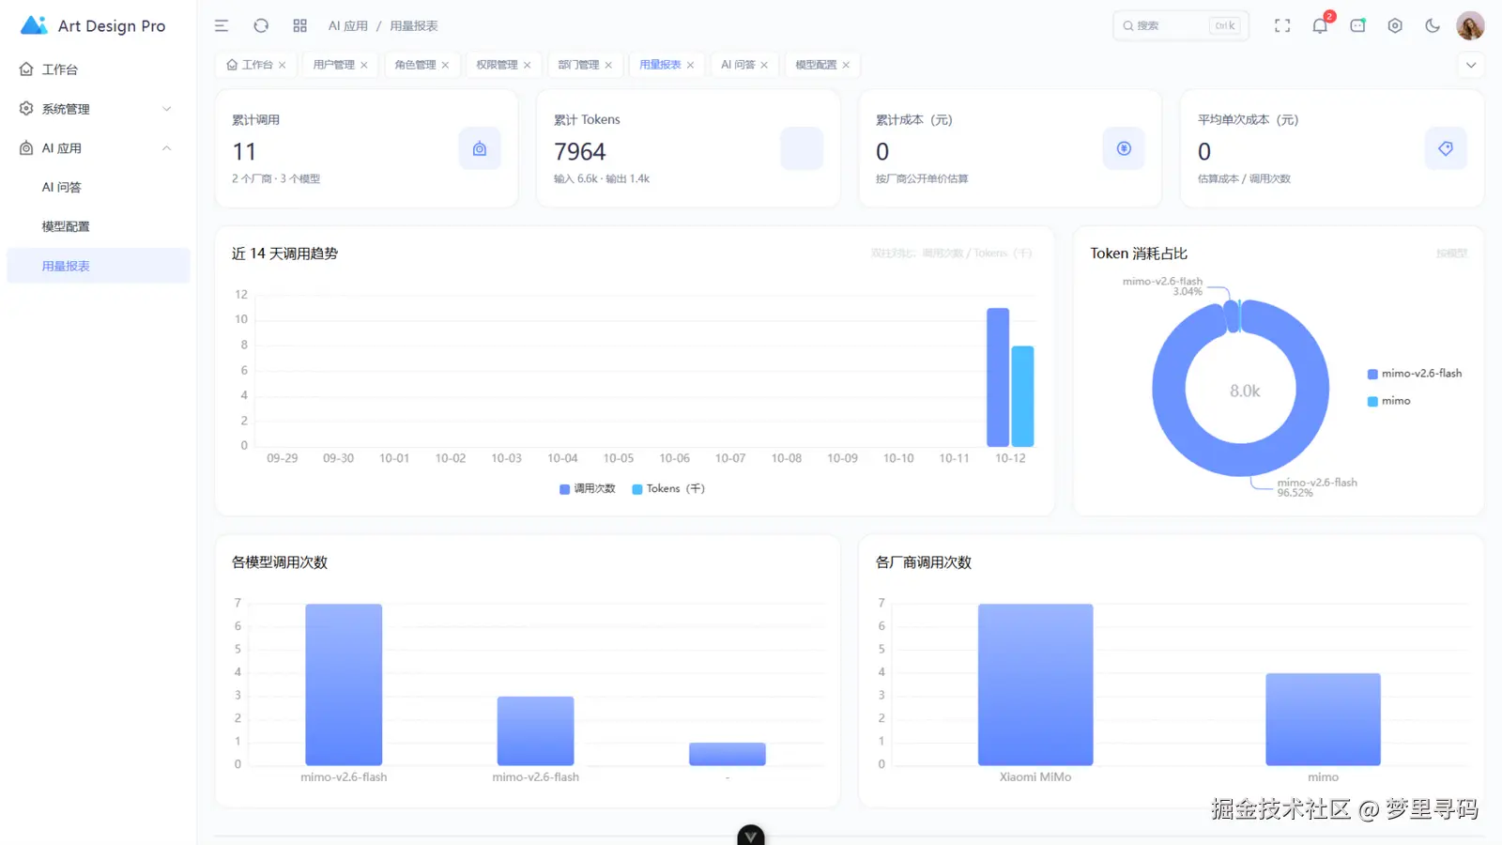Collapse the sidebar with the menu icon
Viewport: 1502px width, 845px height.
coord(222,26)
